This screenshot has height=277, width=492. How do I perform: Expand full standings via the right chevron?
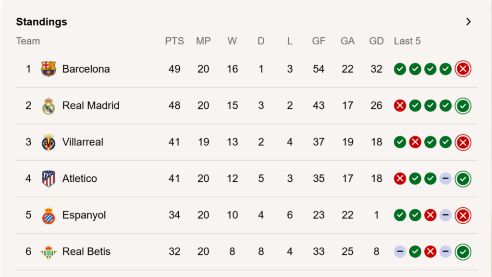(x=468, y=22)
